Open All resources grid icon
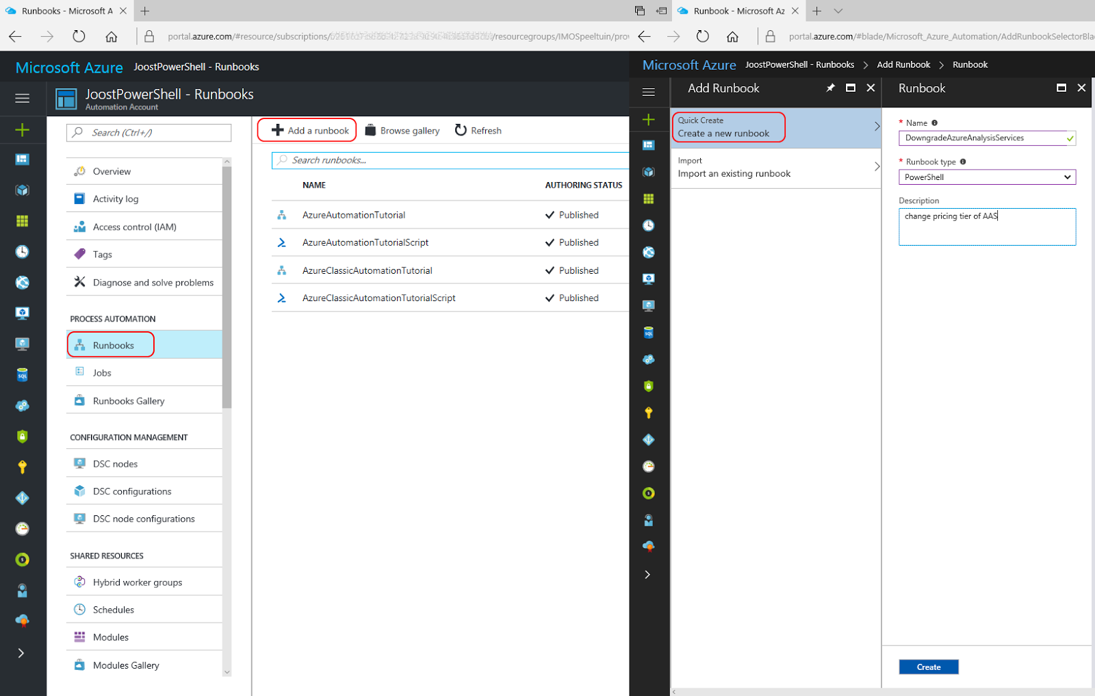The image size is (1095, 696). click(23, 220)
